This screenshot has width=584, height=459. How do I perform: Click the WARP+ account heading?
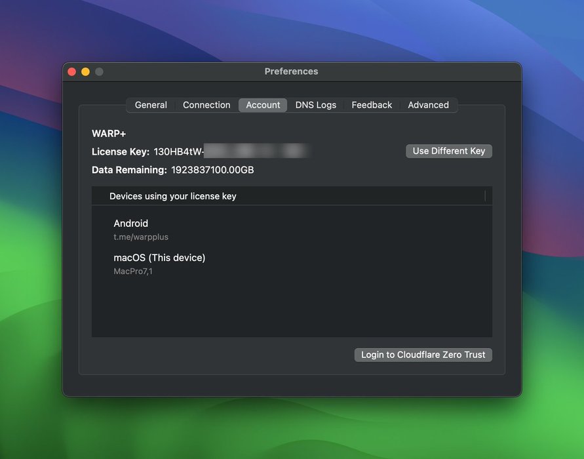pyautogui.click(x=109, y=134)
